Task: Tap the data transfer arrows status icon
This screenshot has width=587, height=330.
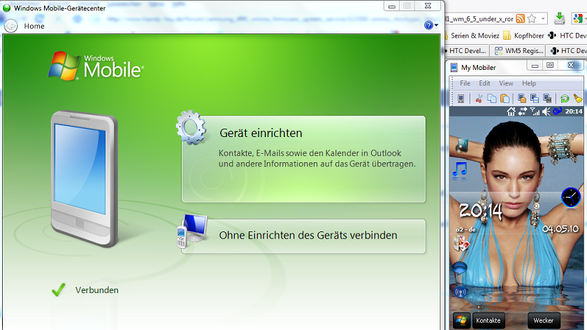Action: coord(523,111)
